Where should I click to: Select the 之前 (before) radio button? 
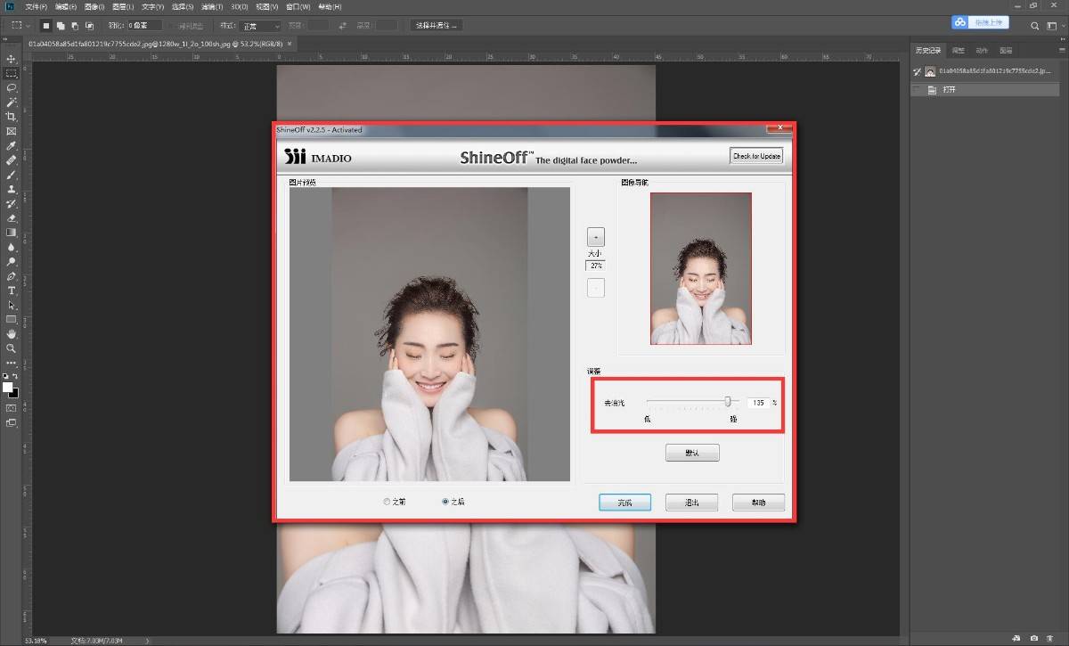[x=387, y=502]
